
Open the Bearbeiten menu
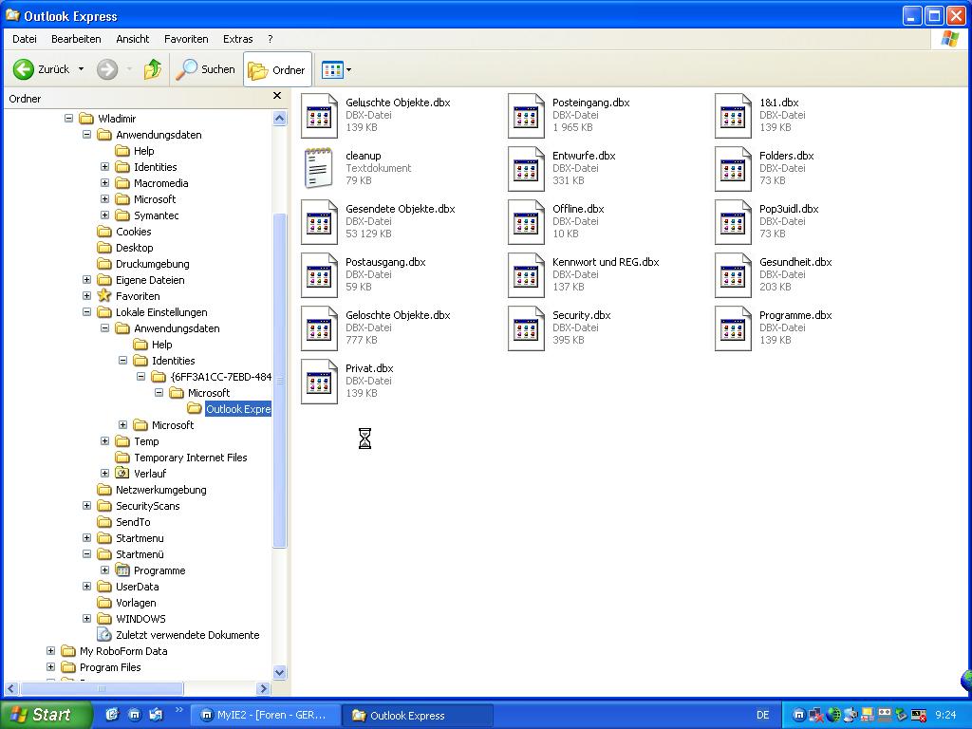[76, 38]
